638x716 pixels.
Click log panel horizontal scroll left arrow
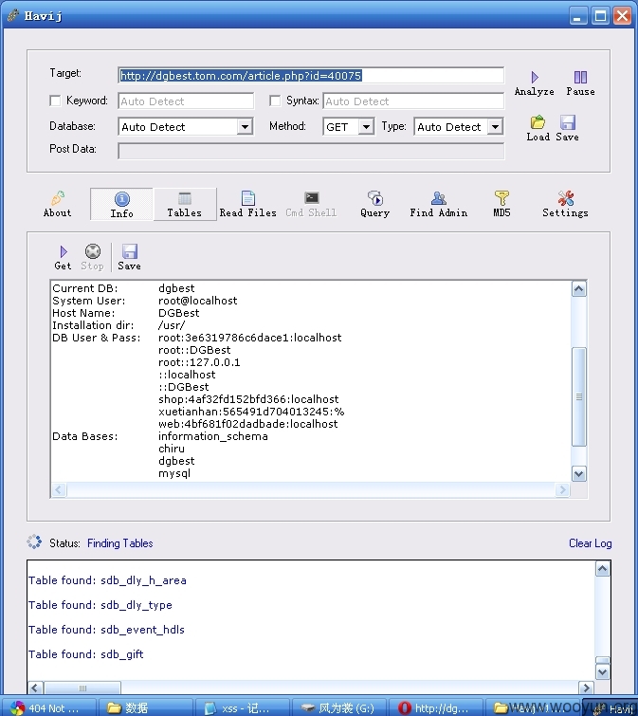coord(36,688)
